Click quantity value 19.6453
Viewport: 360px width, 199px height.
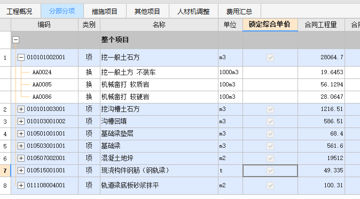tap(332, 73)
